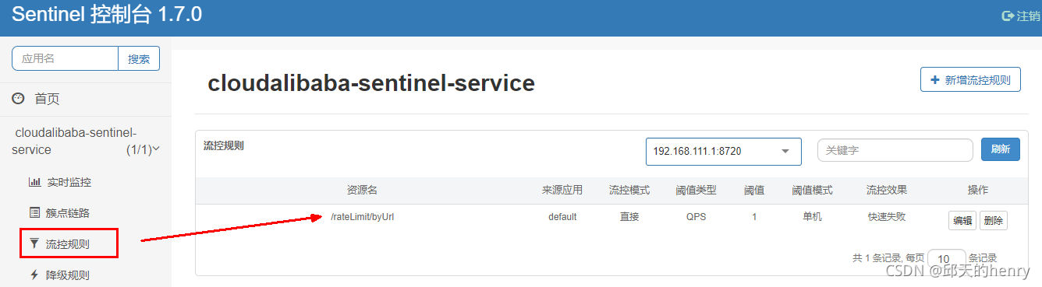1042x287 pixels.
Task: Click 编辑 for /rateLimit/byUrl rule
Action: [962, 220]
